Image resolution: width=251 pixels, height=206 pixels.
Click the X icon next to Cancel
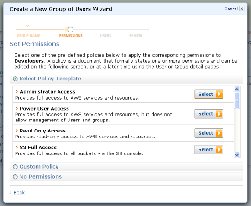coord(241,9)
